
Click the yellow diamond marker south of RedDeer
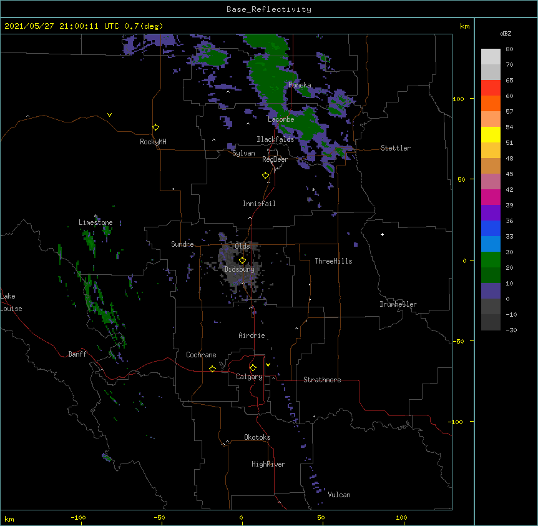(265, 176)
